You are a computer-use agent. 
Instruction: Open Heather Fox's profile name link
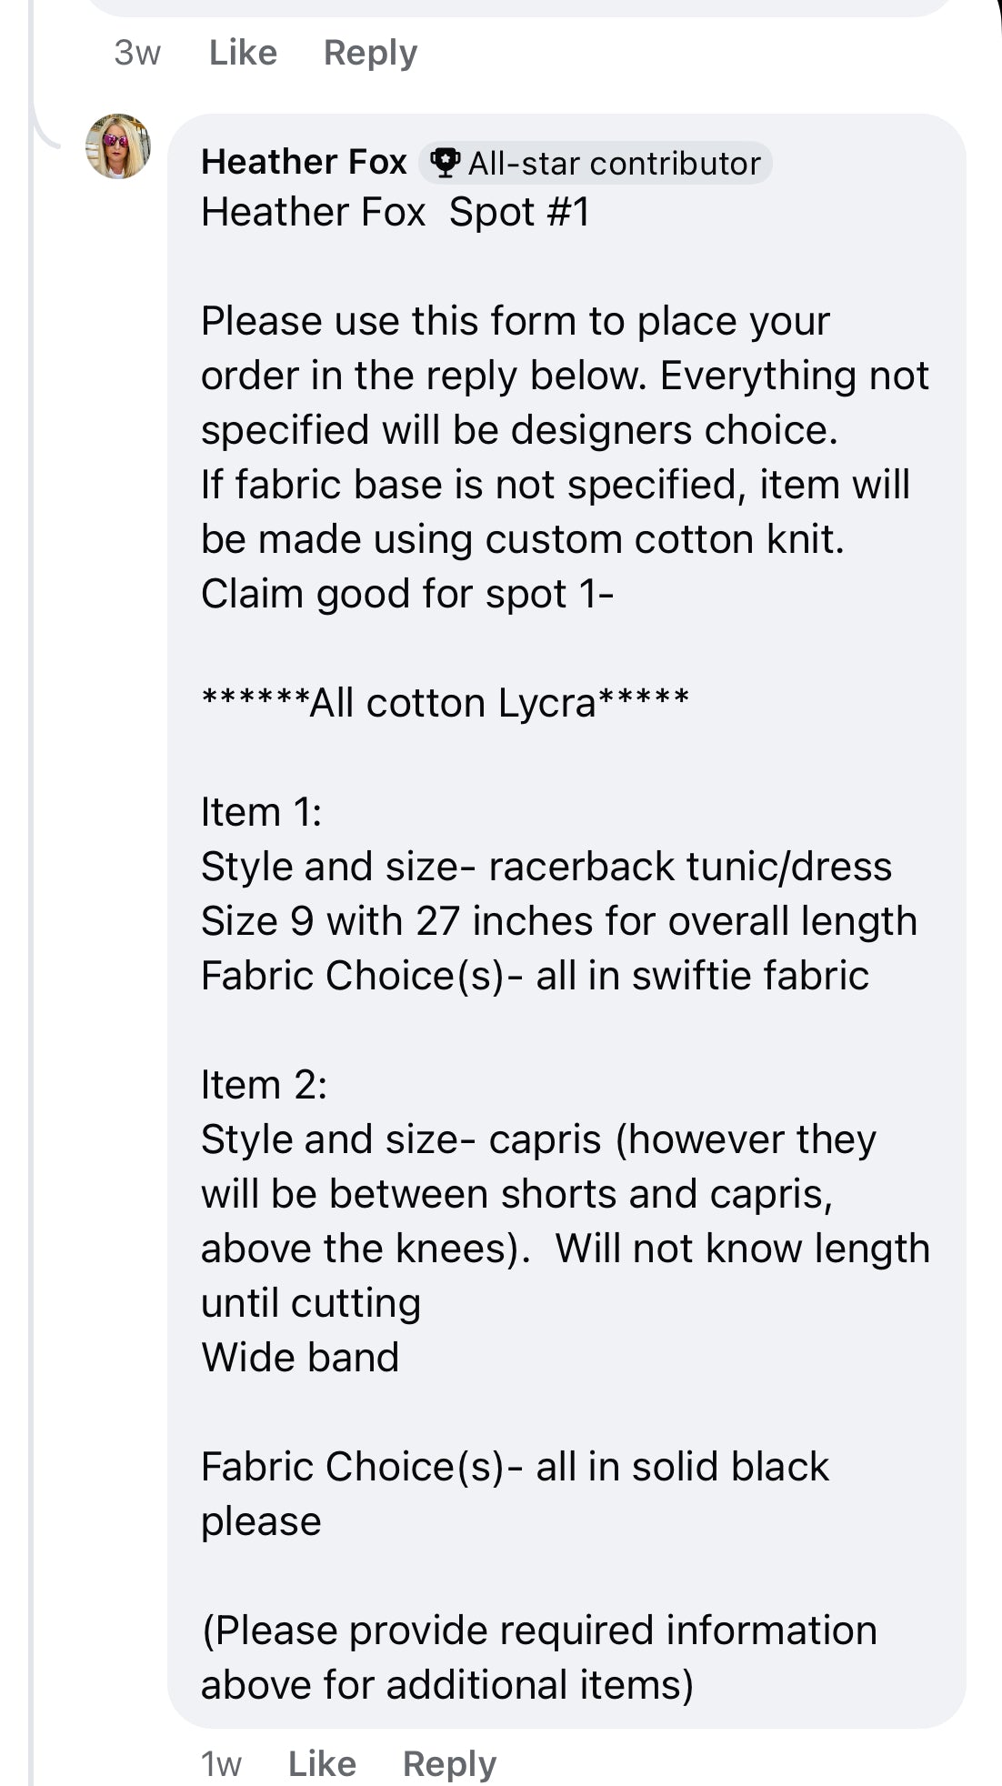click(304, 162)
